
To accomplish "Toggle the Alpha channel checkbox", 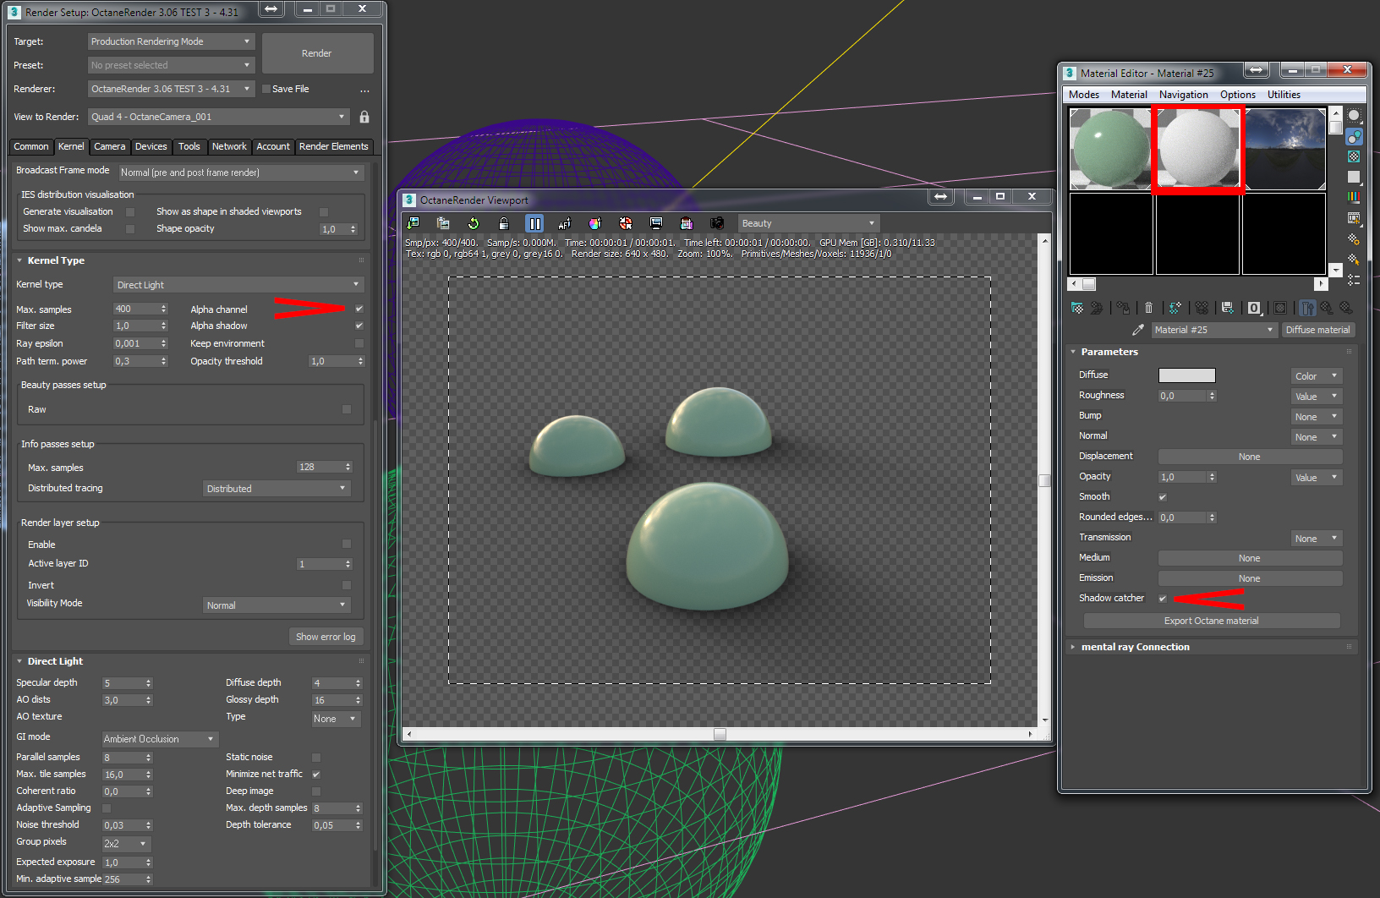I will [x=359, y=309].
